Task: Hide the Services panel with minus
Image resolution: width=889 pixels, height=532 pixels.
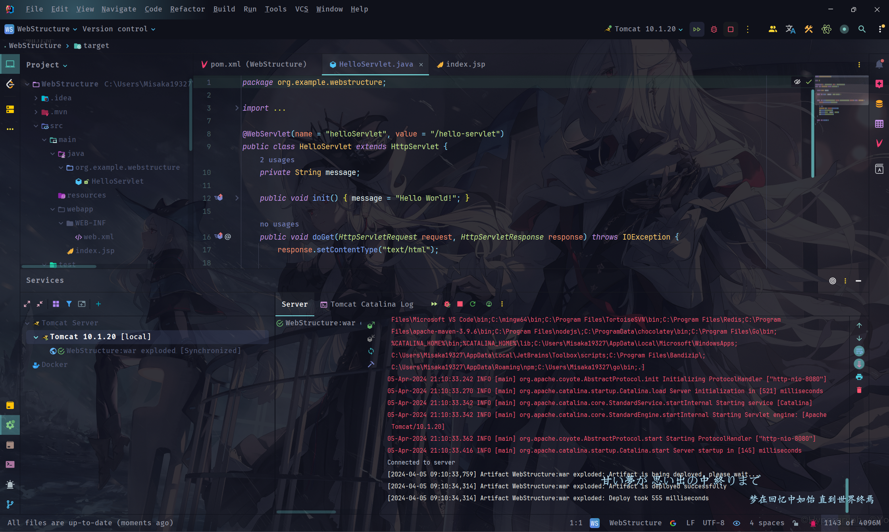Action: point(858,281)
